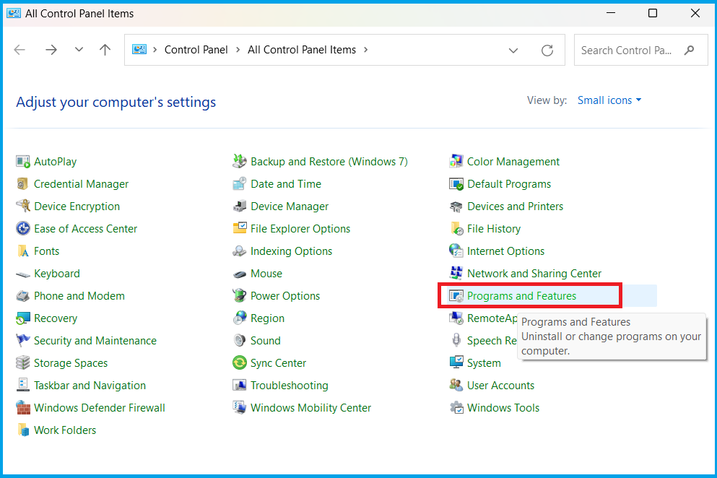Open BitLocker Device Encryption settings

76,206
